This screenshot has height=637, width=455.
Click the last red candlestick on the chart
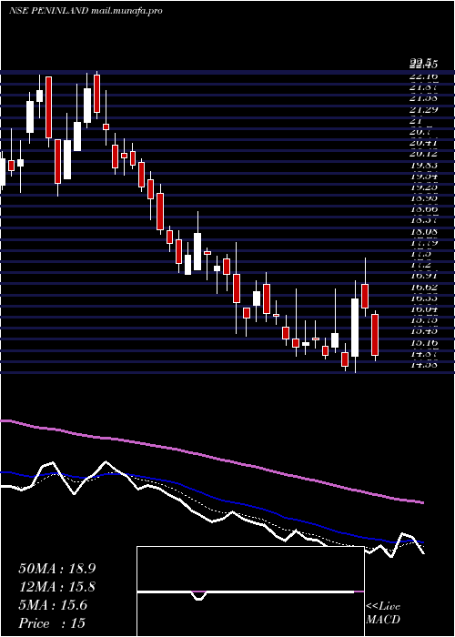(x=375, y=336)
